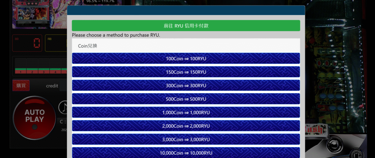Click the green RYU 信用卡付款 button
Screen dimensions: 375x158
[x=186, y=26]
